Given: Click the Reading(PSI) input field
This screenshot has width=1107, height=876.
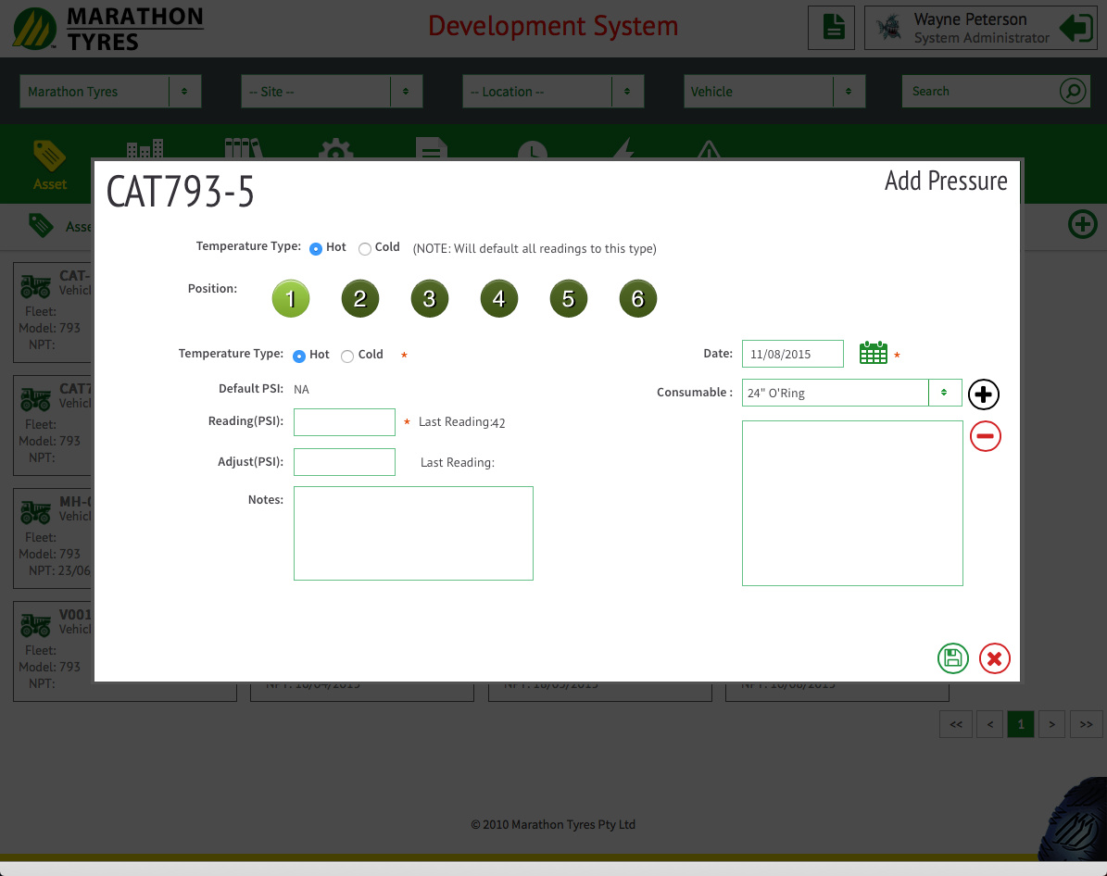Looking at the screenshot, I should point(345,422).
